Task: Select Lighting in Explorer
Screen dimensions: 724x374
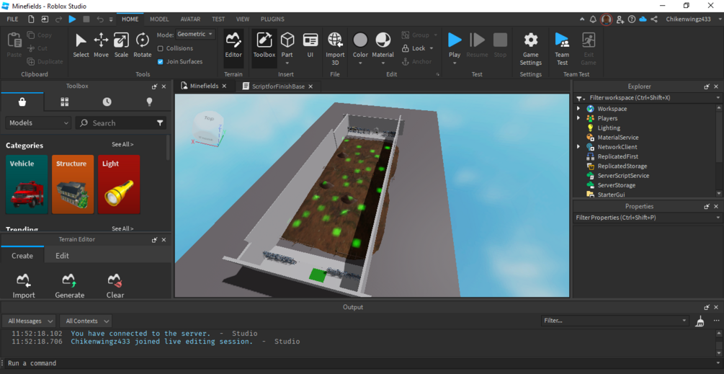Action: coord(609,128)
